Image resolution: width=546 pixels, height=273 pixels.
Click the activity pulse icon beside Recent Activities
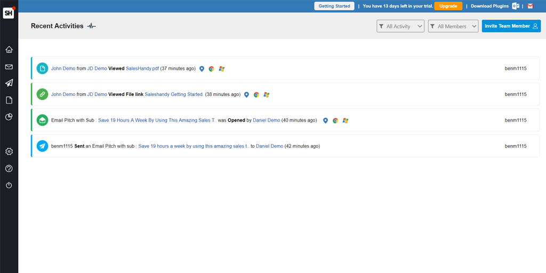click(x=92, y=26)
